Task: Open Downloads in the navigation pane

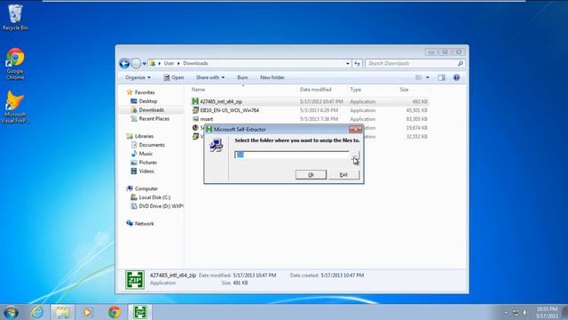Action: pyautogui.click(x=147, y=110)
